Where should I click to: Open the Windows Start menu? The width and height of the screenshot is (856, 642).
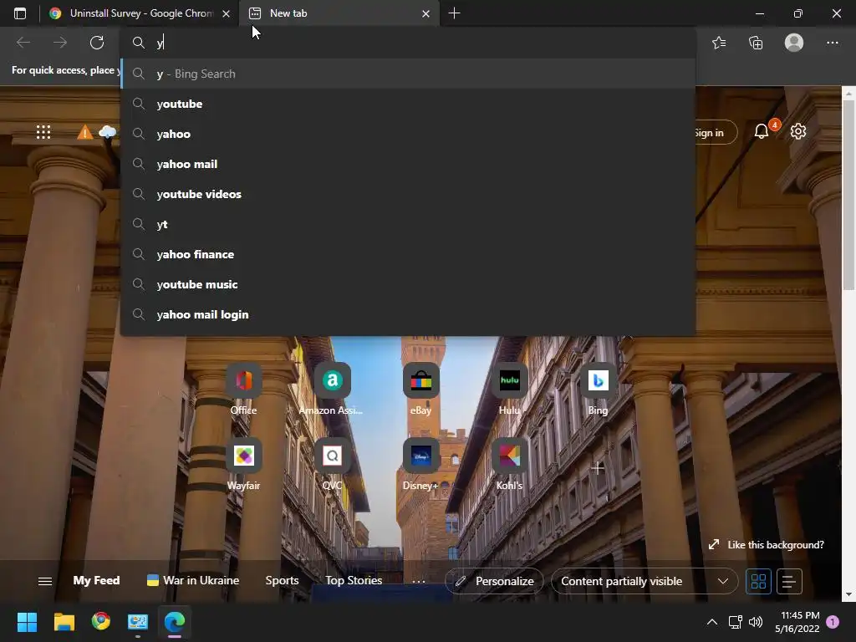(27, 622)
